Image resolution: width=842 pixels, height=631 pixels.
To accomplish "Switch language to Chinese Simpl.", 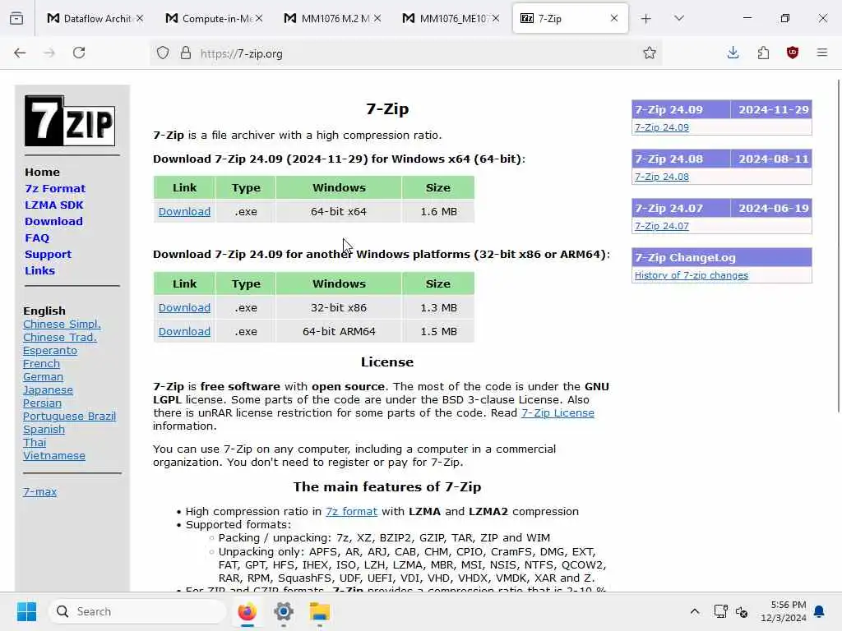I will point(62,324).
